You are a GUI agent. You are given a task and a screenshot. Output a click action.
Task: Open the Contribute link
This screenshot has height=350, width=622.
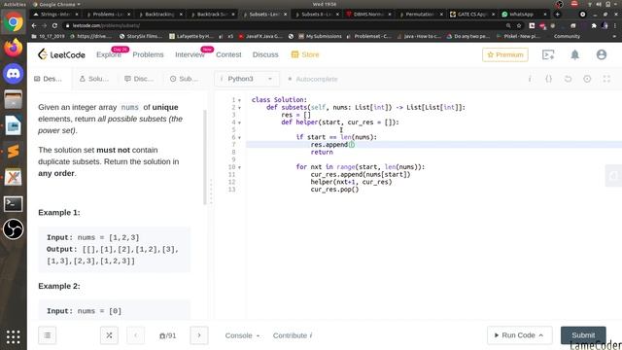coord(293,335)
